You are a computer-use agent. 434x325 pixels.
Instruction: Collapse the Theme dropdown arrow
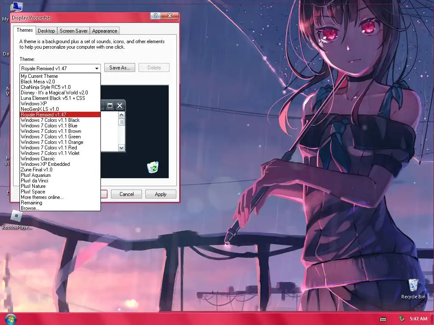point(97,68)
